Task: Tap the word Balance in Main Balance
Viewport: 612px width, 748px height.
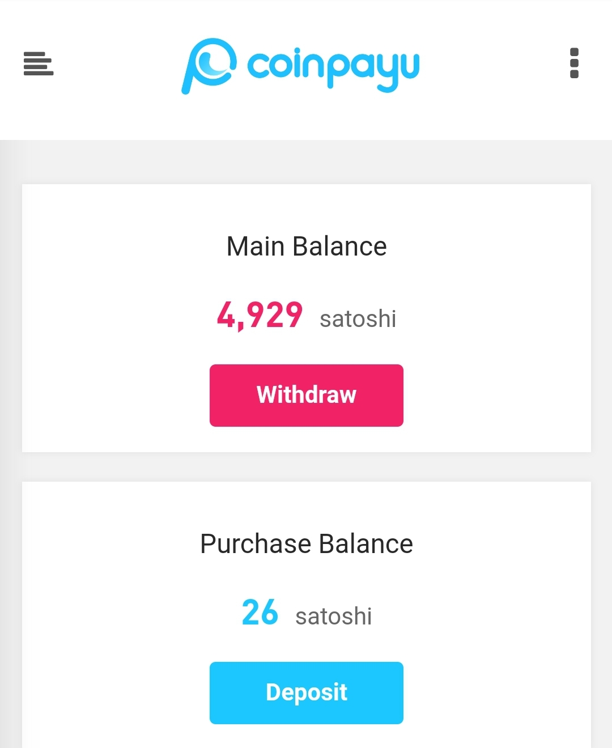Action: (339, 246)
